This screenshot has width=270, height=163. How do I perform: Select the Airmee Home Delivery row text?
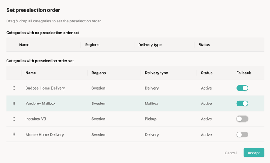[45, 135]
